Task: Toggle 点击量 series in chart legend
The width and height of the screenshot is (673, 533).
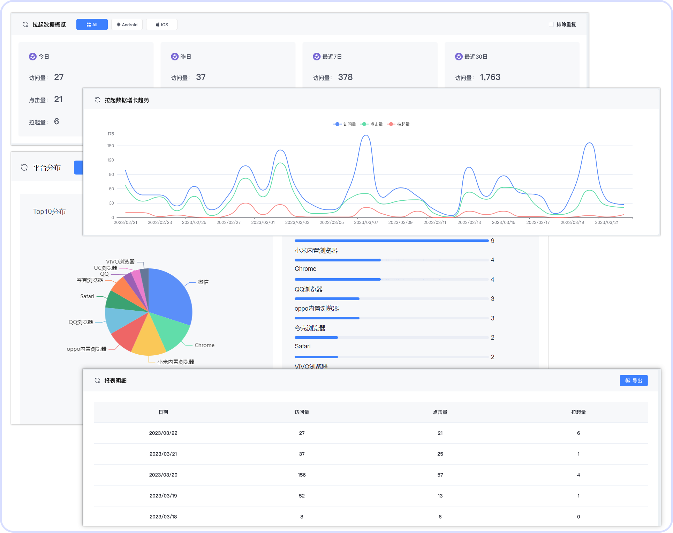Action: click(x=371, y=124)
